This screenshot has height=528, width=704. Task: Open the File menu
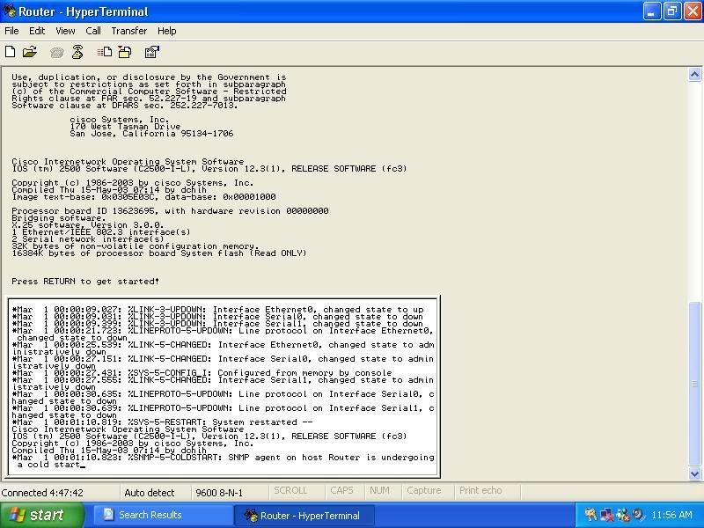(x=11, y=31)
